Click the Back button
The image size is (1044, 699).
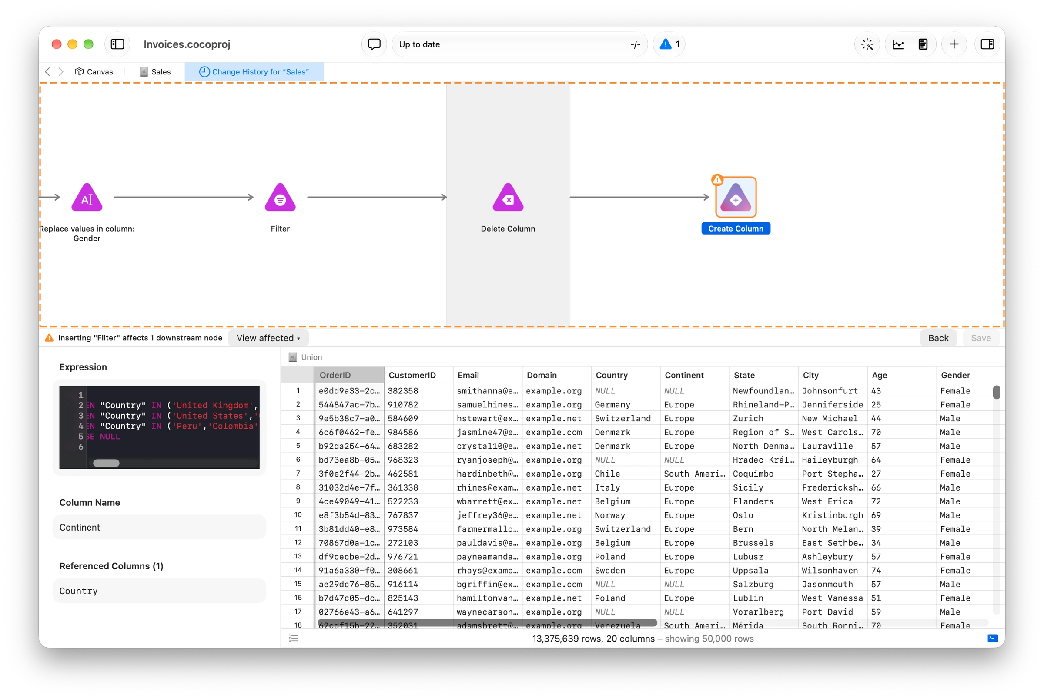pyautogui.click(x=938, y=338)
